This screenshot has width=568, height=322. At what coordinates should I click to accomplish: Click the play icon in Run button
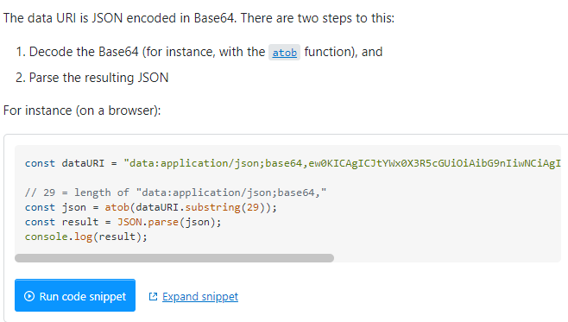pyautogui.click(x=29, y=296)
